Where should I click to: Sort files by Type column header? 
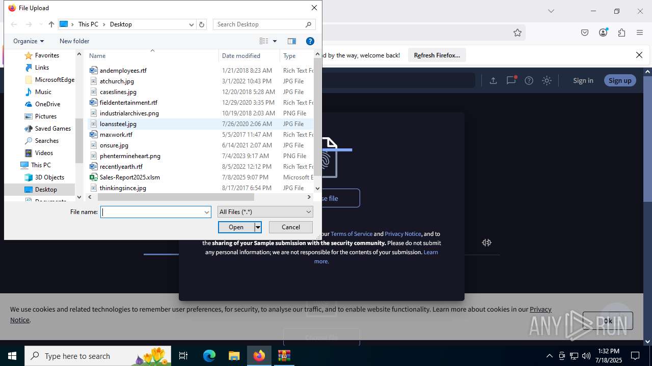(296, 55)
